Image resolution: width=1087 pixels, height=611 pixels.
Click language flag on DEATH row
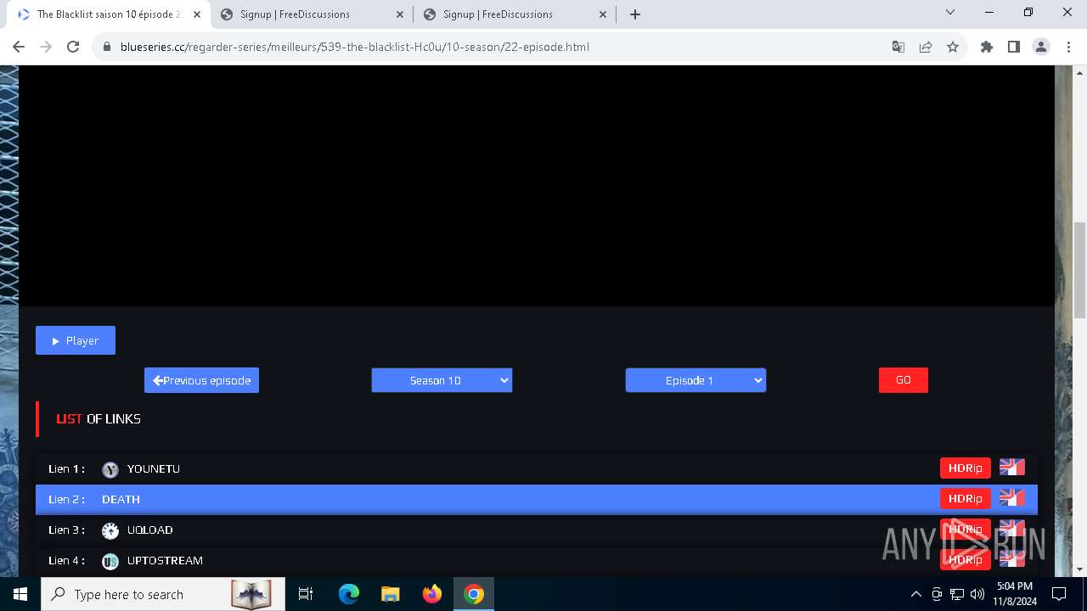1012,498
